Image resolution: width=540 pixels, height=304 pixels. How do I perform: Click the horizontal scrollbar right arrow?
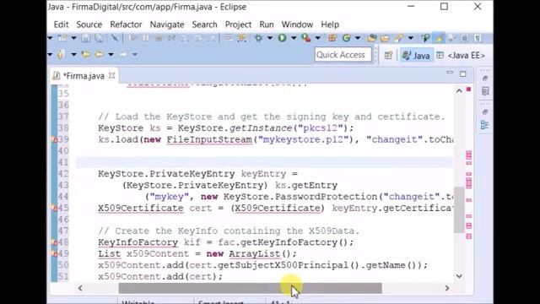(447, 288)
